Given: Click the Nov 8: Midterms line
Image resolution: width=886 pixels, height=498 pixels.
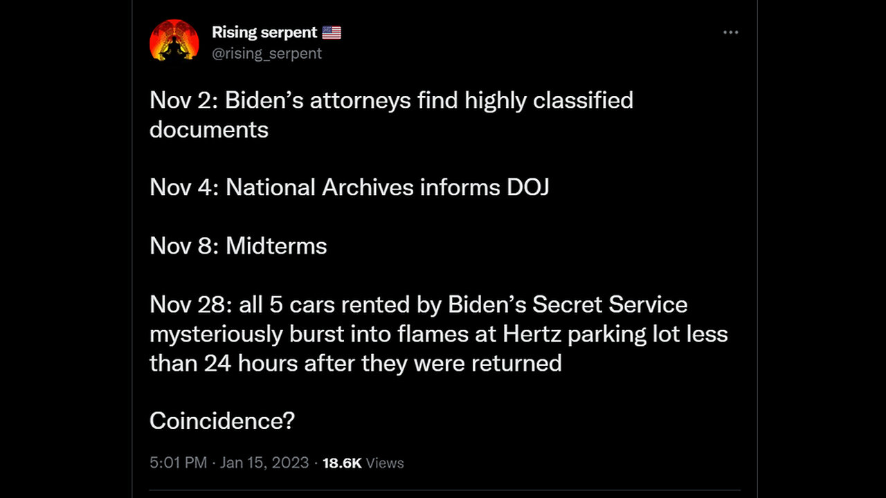Looking at the screenshot, I should (238, 246).
